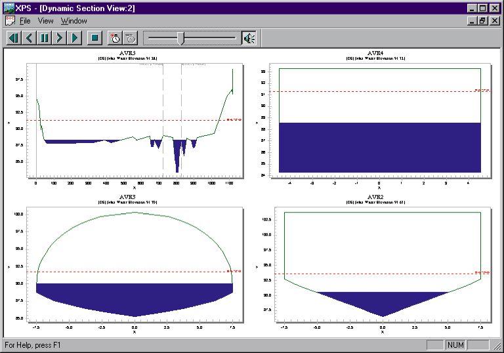Screen dimensions: 504x353
Task: Pause the dynamic section playback
Action: tap(44, 38)
